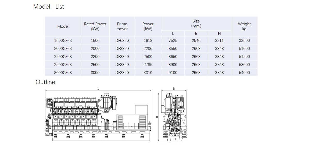Click power value 2795
Image resolution: width=330 pixels, height=162 pixels.
(148, 64)
